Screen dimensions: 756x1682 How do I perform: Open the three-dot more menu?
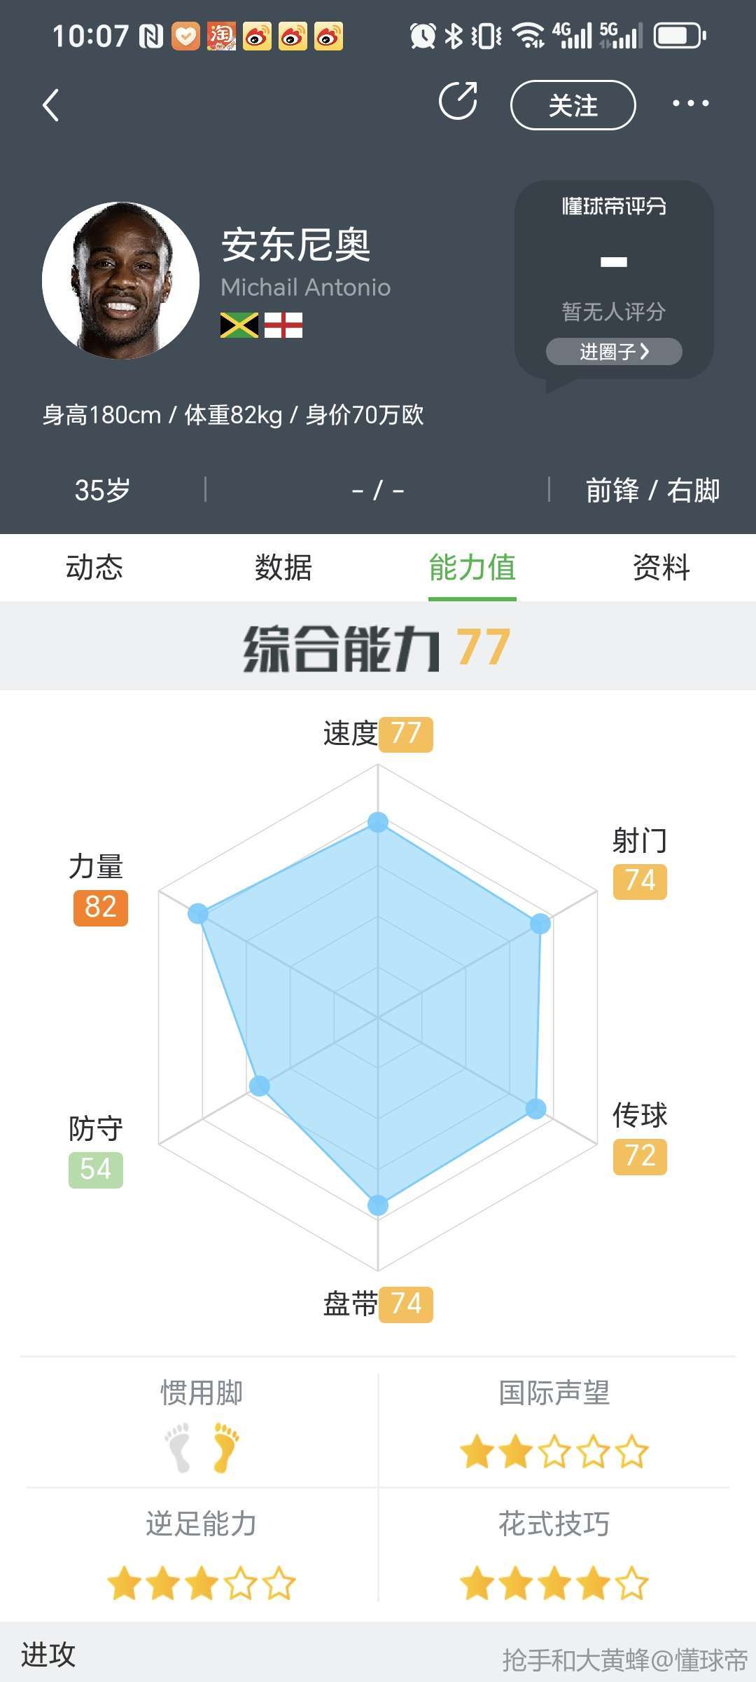click(690, 104)
